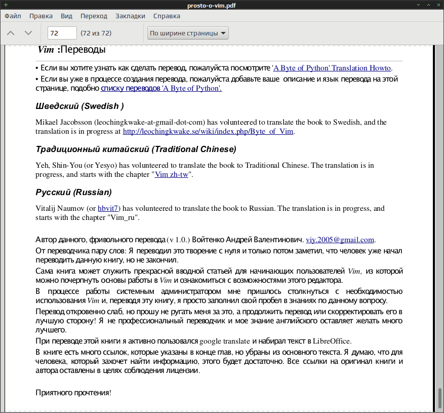Click the heading 'Традиционный китайский (Traditional Chinese)'
Screen dimensions: 444x413
[136, 149]
